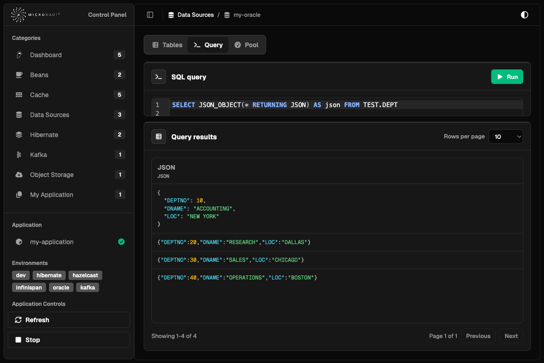The height and width of the screenshot is (363, 544).
Task: Select the RESEARCH DALLAS result row
Action: [337, 242]
